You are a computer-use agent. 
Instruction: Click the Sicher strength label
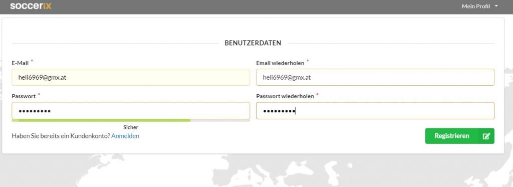tap(131, 127)
